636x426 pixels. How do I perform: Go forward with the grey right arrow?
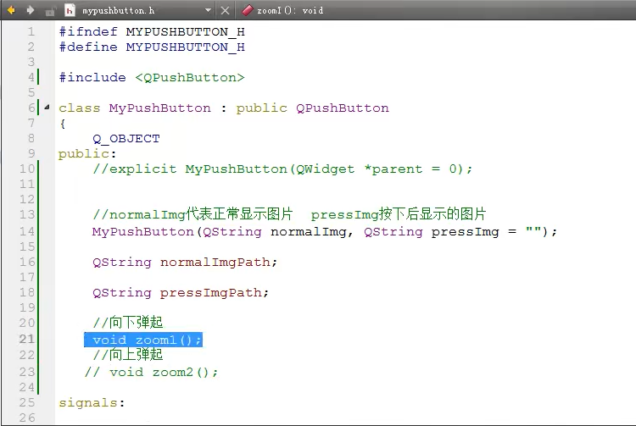pos(31,10)
